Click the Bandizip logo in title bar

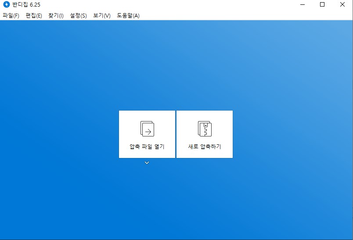(7, 4)
